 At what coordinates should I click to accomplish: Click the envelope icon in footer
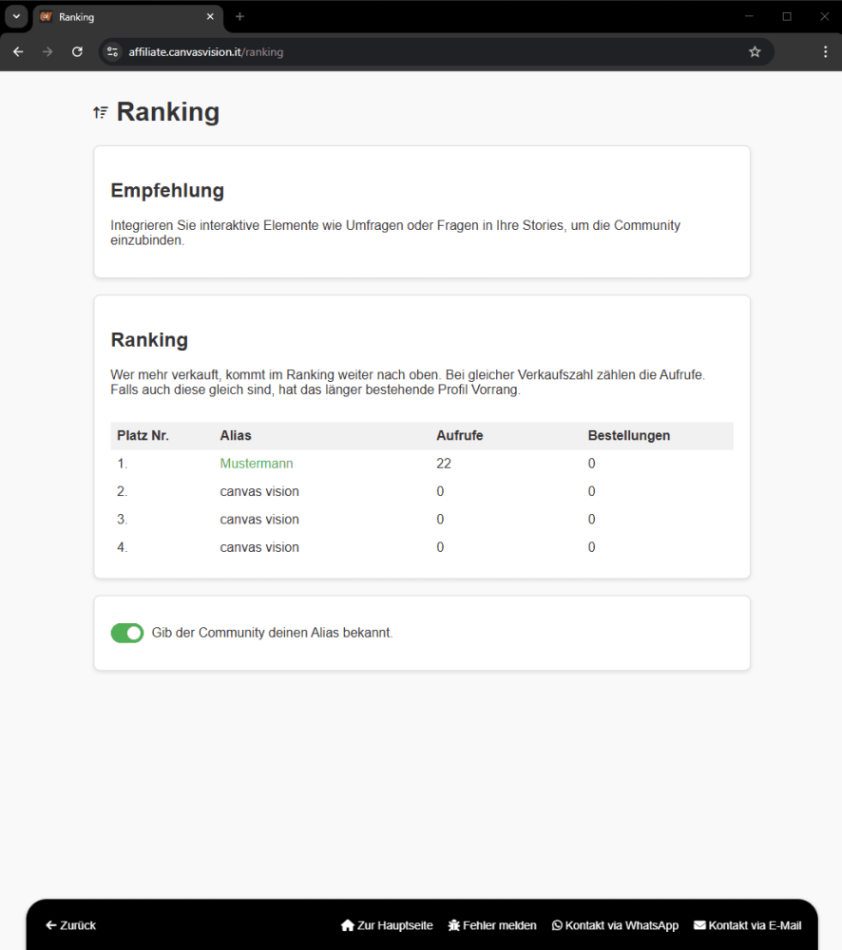click(x=699, y=925)
